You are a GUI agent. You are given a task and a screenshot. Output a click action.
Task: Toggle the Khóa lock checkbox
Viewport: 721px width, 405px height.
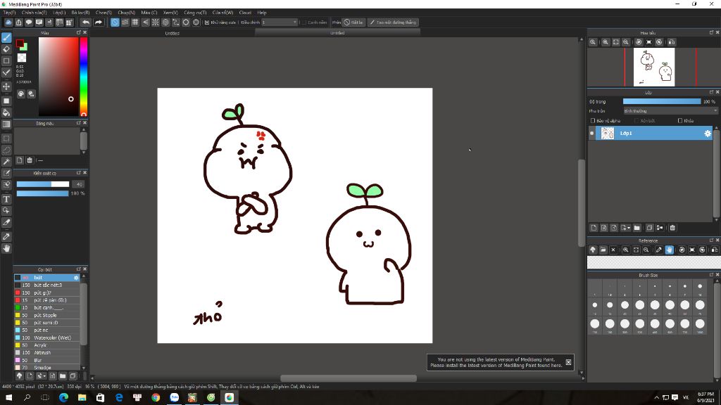(680, 121)
